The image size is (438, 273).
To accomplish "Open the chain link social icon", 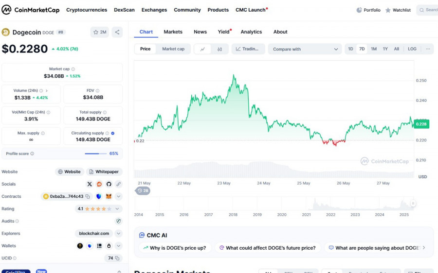I will tap(118, 184).
